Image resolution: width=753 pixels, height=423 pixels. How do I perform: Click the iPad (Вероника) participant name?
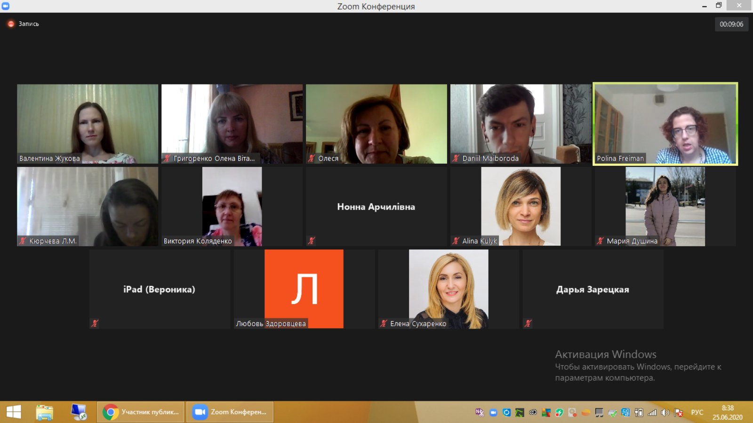pos(159,290)
